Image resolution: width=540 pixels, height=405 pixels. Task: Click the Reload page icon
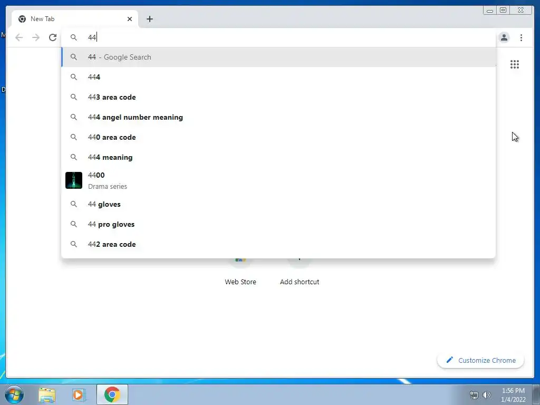click(x=53, y=37)
